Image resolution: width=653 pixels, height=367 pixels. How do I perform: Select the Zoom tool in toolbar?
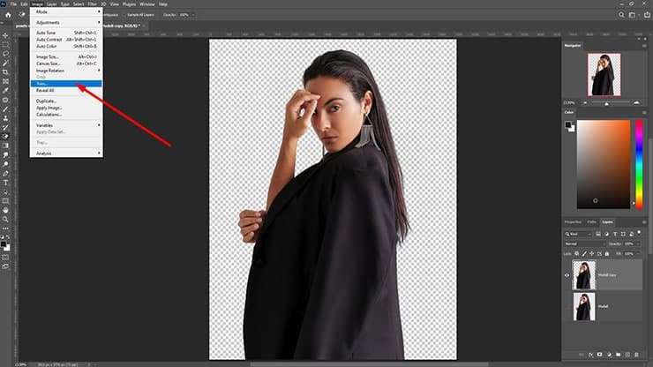[5, 219]
